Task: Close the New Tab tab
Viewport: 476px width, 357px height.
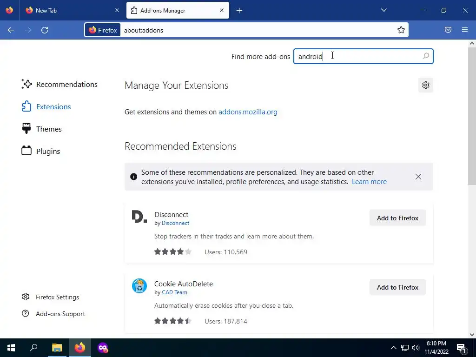Action: [117, 10]
